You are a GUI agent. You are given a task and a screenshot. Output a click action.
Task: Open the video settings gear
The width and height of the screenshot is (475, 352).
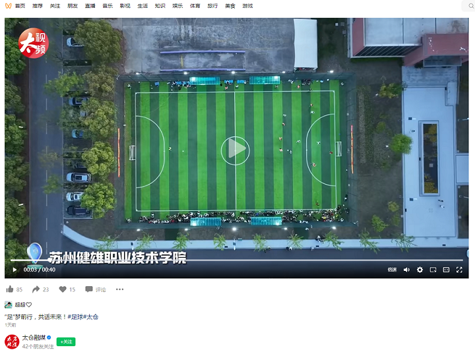[x=420, y=270]
